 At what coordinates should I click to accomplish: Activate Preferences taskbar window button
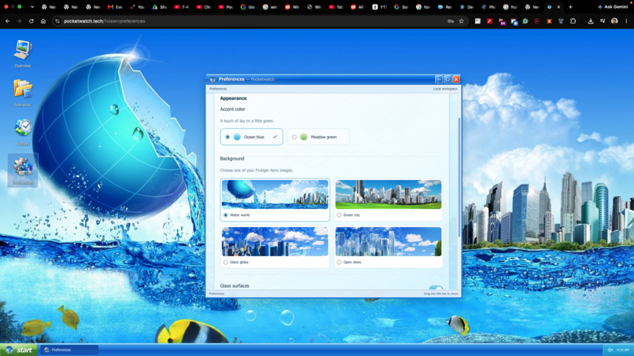pos(69,350)
